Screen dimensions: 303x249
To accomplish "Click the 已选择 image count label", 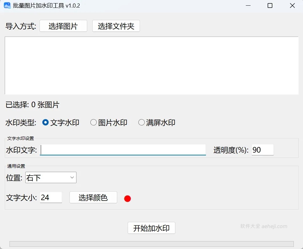I will [33, 104].
